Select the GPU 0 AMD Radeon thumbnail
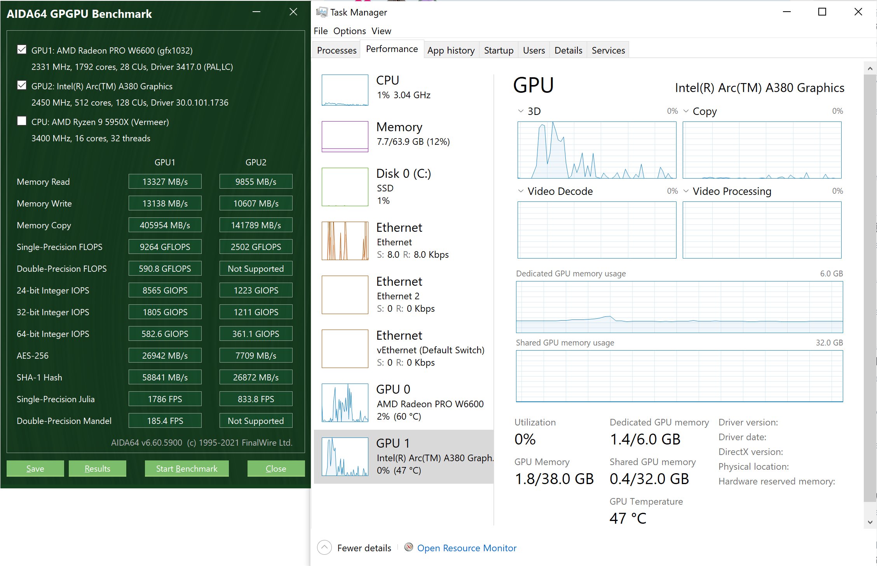This screenshot has height=566, width=877. [x=345, y=403]
